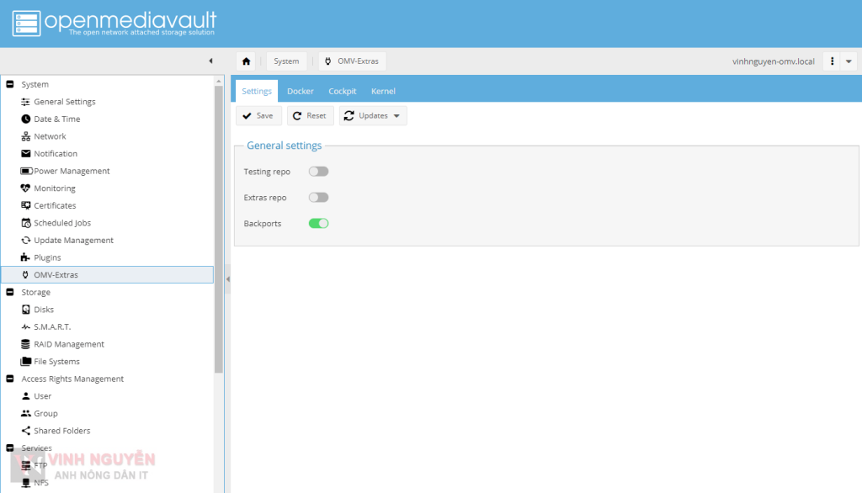862x493 pixels.
Task: Go to the home breadcrumb icon
Action: pos(247,61)
